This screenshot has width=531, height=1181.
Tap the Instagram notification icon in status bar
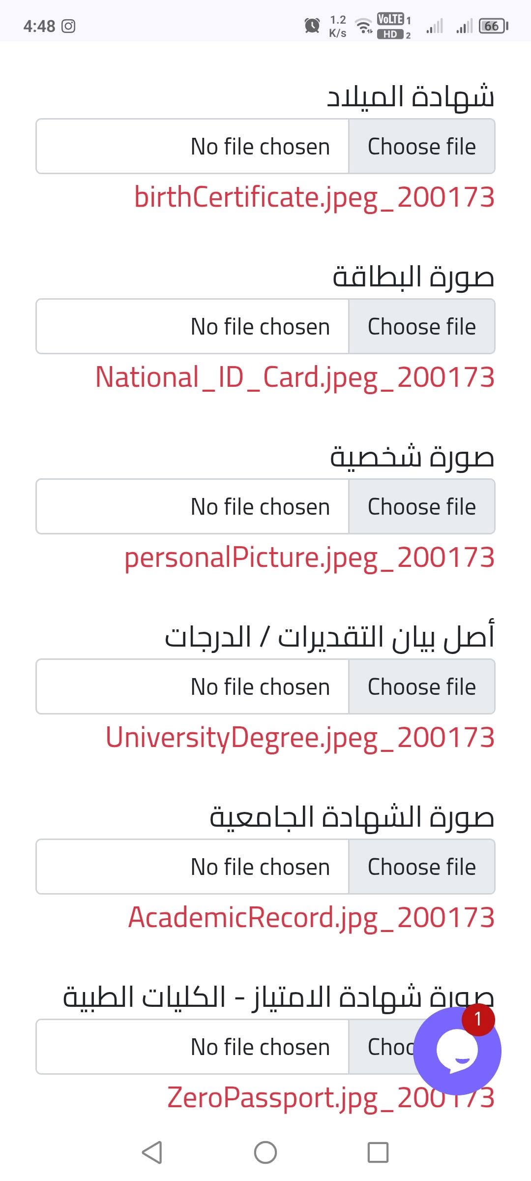68,26
